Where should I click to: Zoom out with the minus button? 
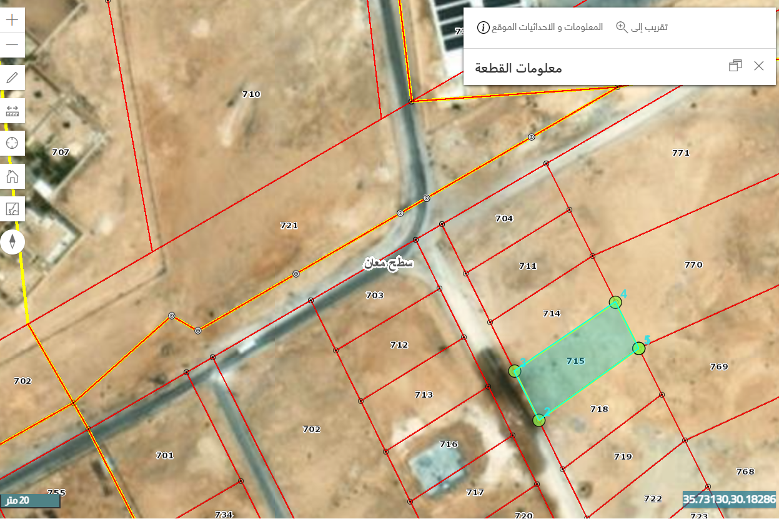click(x=12, y=45)
